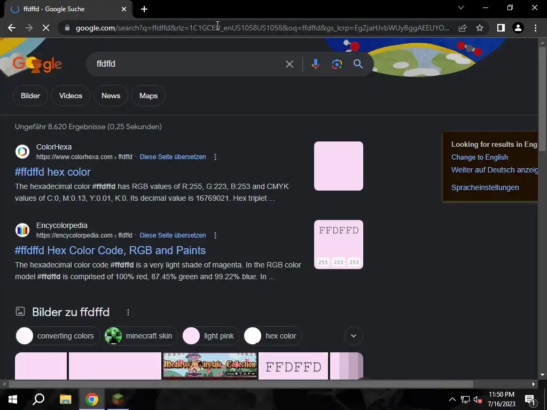Open the Chrome side panel
The height and width of the screenshot is (410, 547).
(x=501, y=28)
